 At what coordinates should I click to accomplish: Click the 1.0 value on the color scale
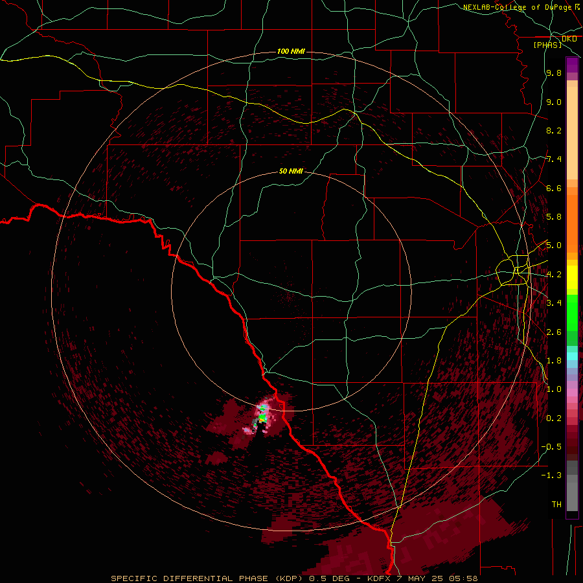554,389
